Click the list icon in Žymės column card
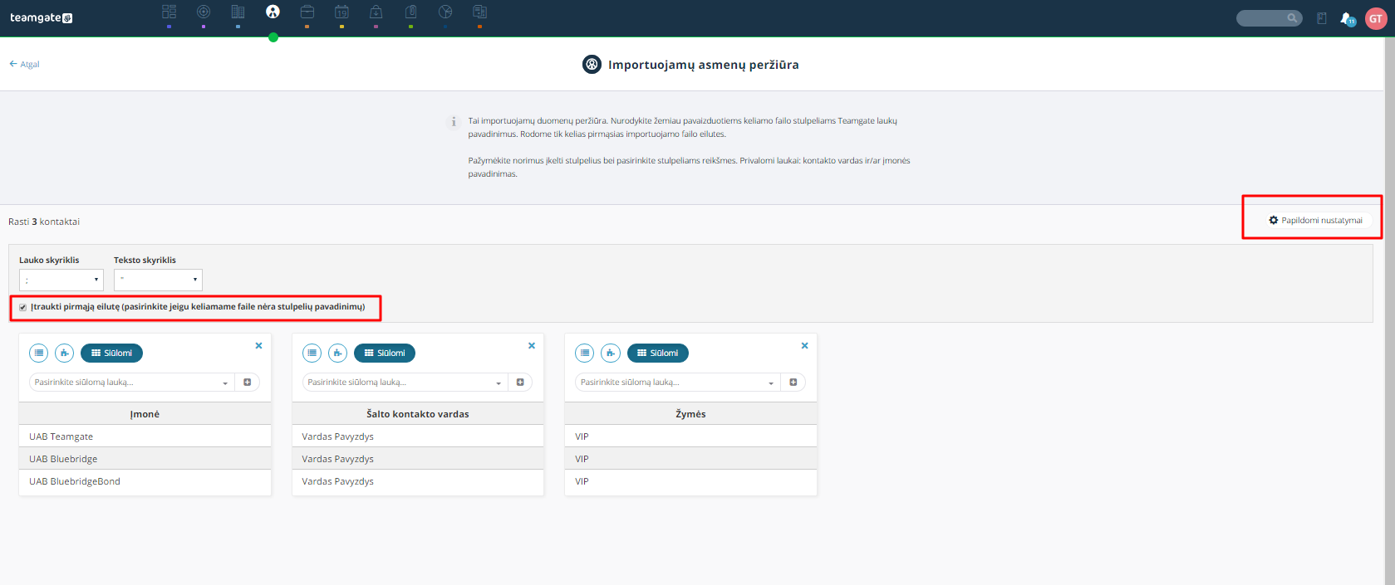Viewport: 1395px width, 585px height. (585, 353)
